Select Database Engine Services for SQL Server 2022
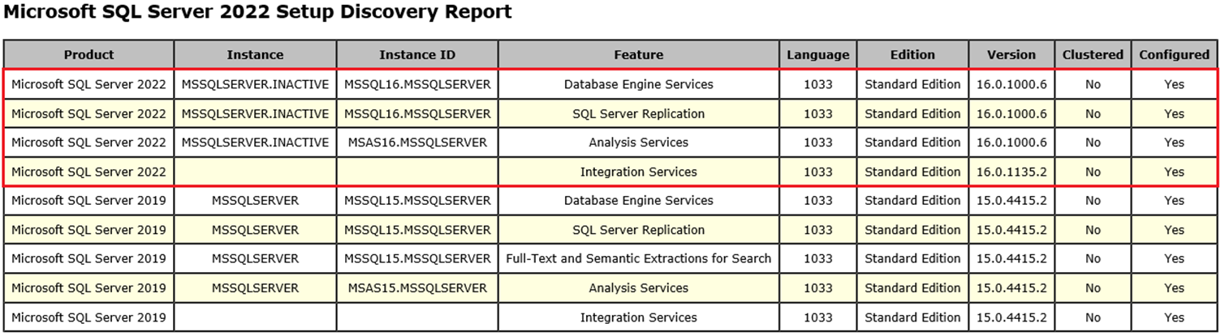Screen dimensions: 1225x336 pos(639,84)
